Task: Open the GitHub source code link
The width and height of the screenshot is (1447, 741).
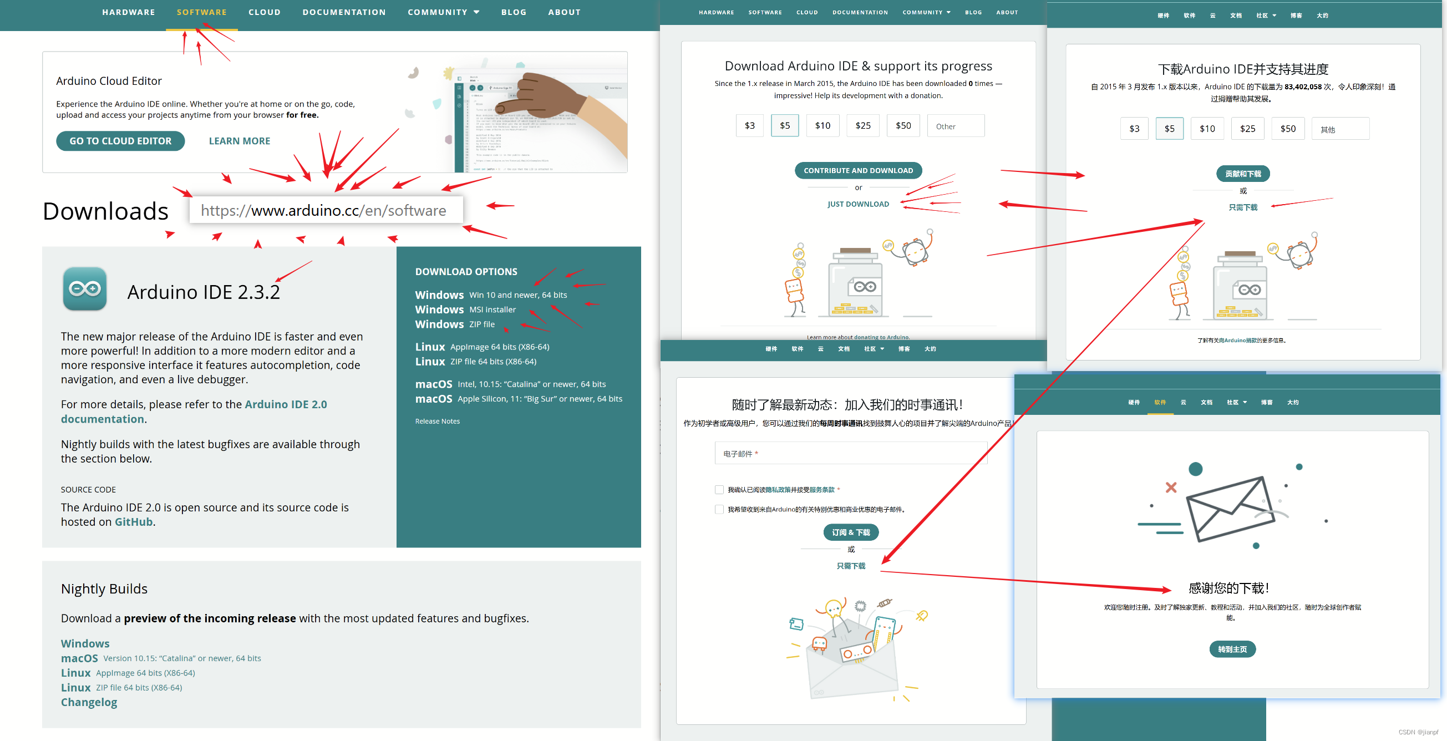Action: 134,522
